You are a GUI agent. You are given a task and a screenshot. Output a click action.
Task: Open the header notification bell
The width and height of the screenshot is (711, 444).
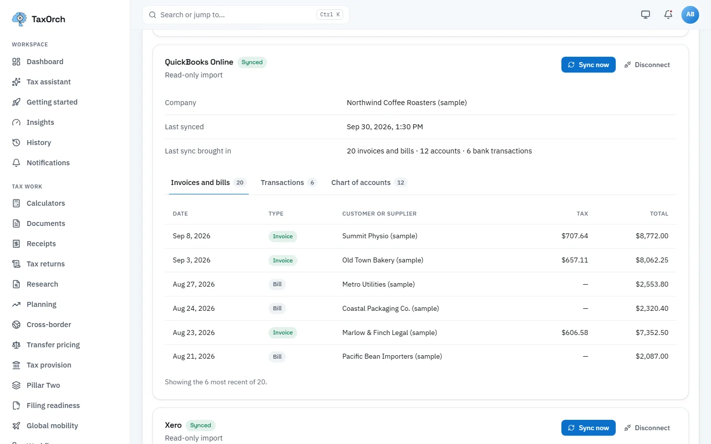[668, 15]
